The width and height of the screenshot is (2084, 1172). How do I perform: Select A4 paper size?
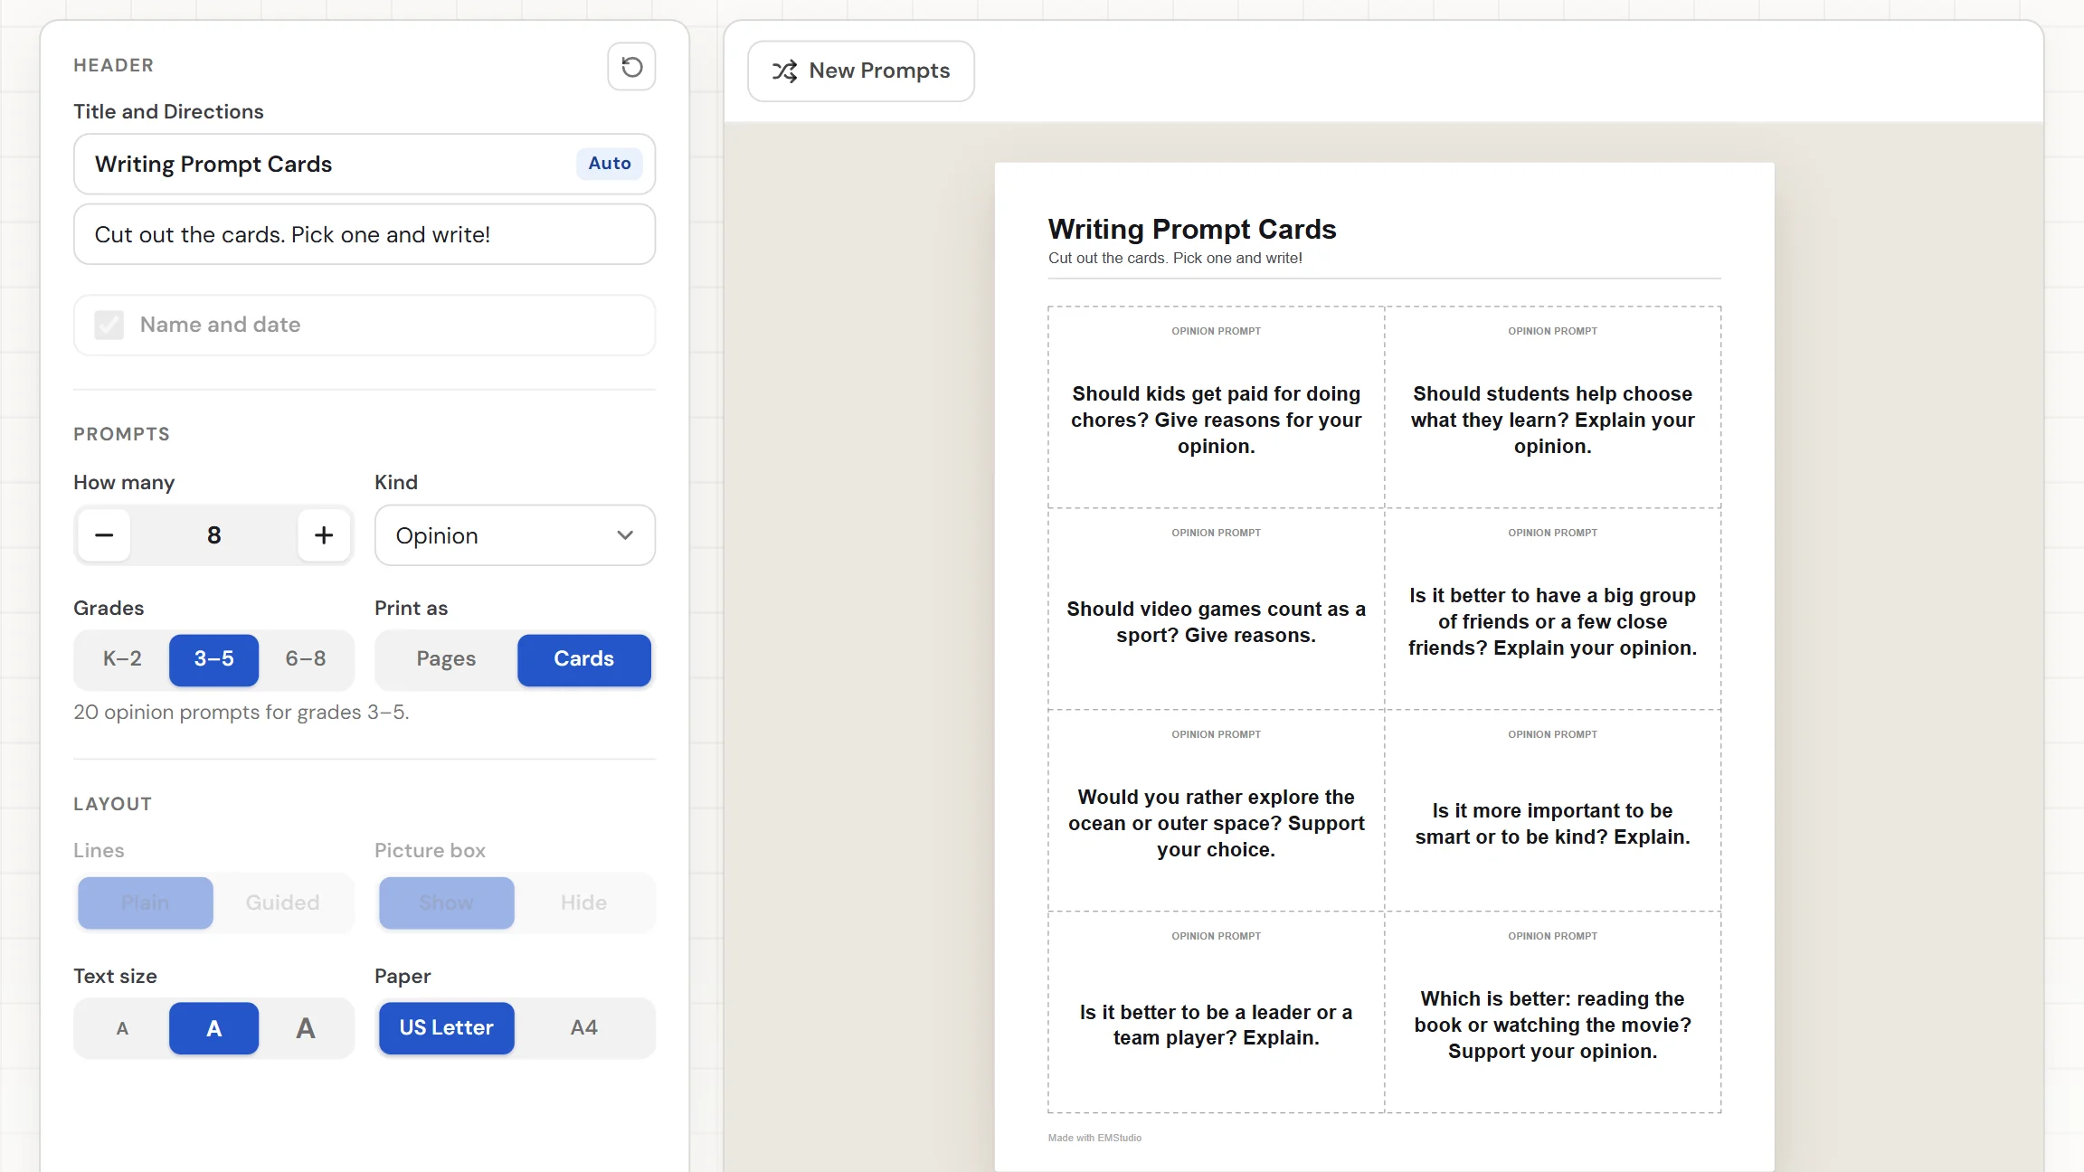pyautogui.click(x=584, y=1028)
